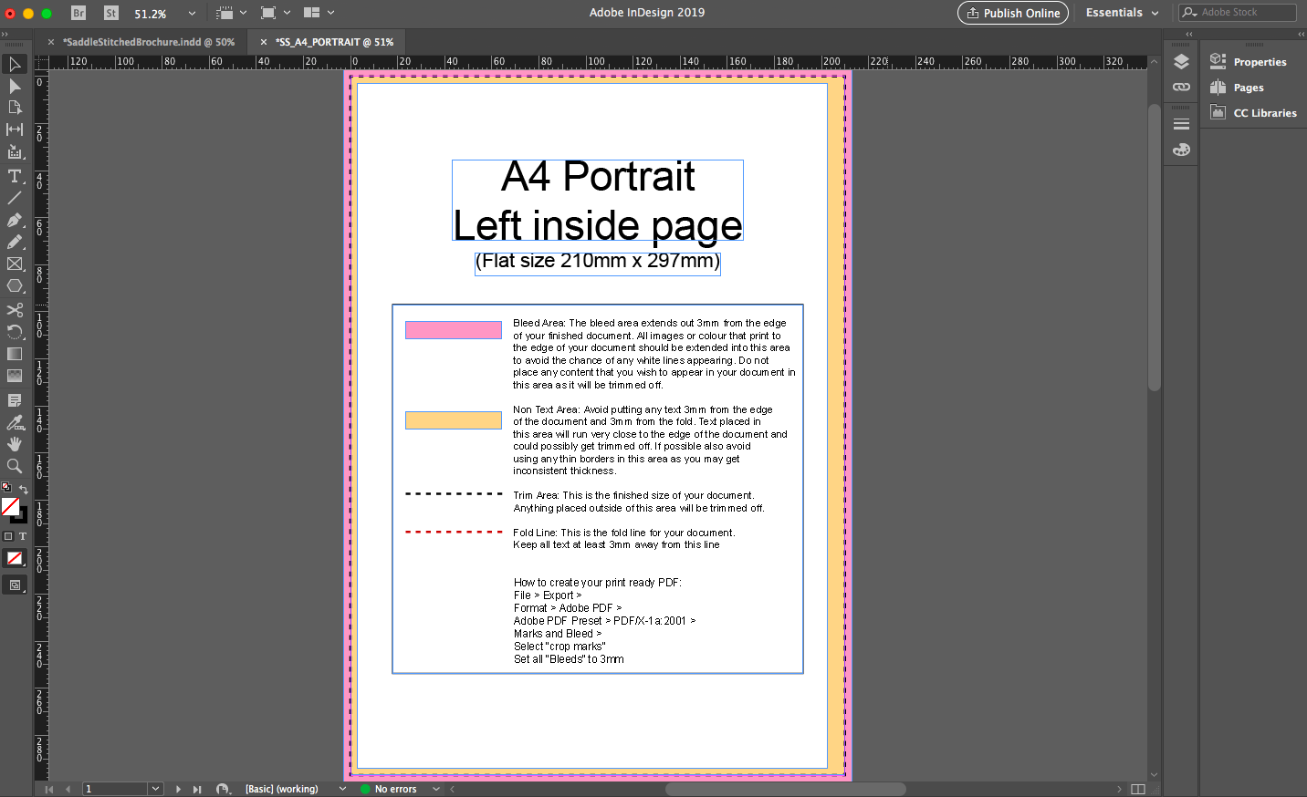Open Essentials workspace switcher
Screen dimensions: 1307x797
pos(1122,13)
